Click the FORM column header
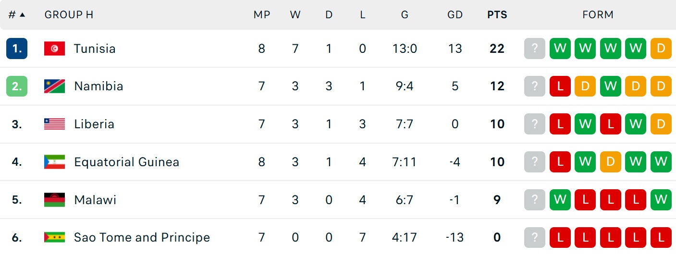Image resolution: width=676 pixels, height=256 pixels. tap(598, 15)
